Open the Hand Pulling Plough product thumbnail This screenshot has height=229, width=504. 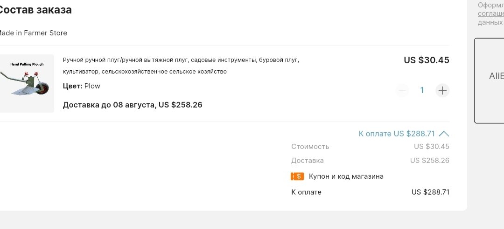pos(26,83)
